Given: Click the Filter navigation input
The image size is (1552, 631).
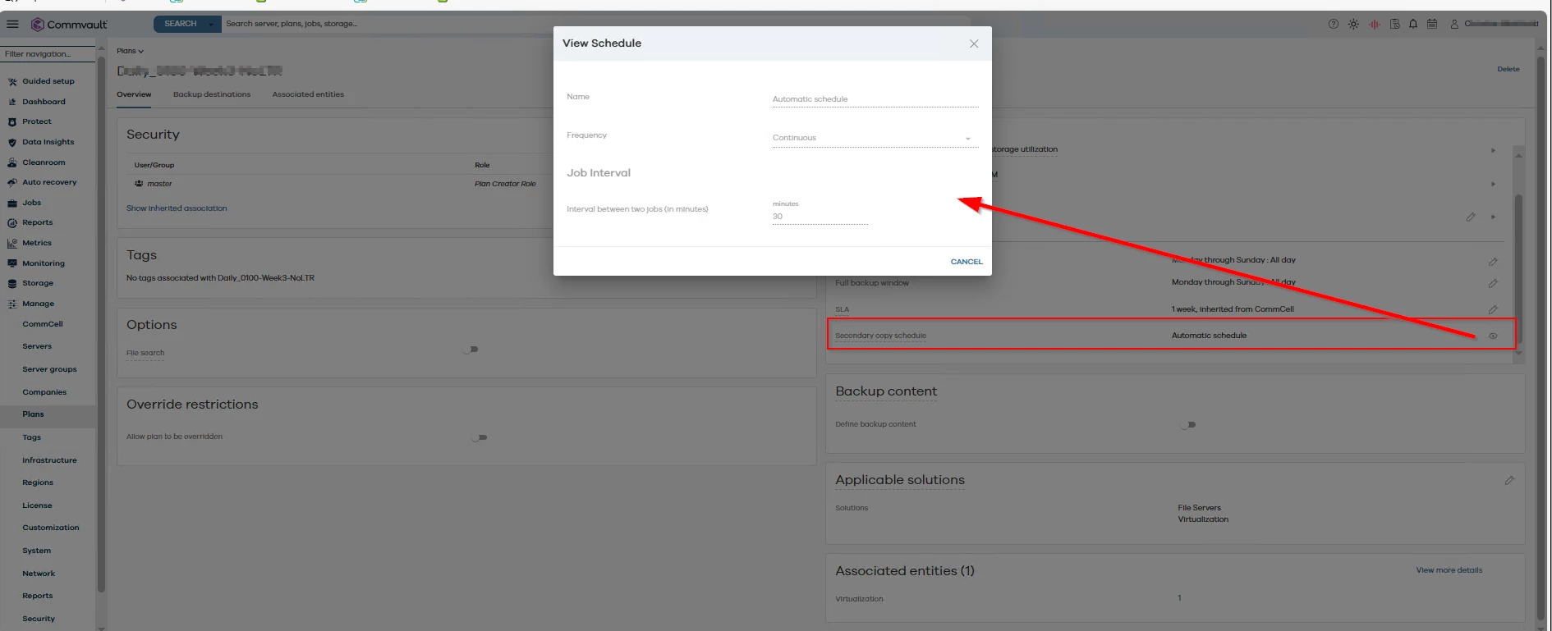Looking at the screenshot, I should pos(47,54).
